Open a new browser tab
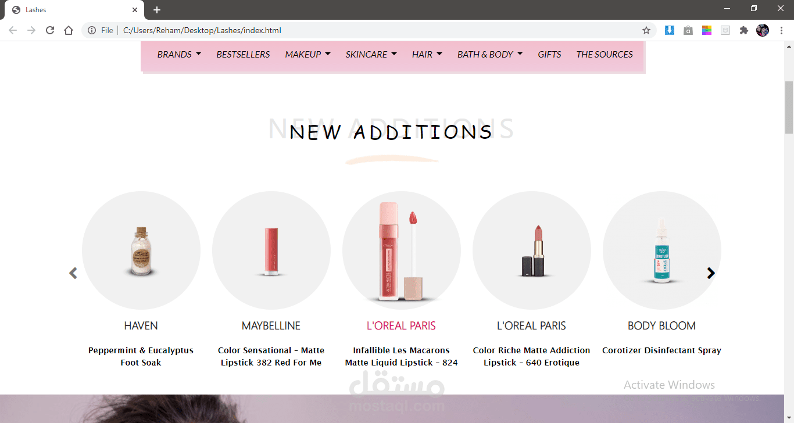 click(157, 10)
